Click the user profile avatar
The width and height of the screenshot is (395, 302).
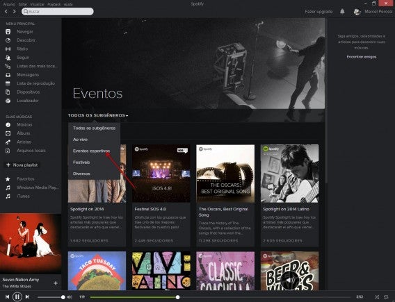tap(357, 12)
